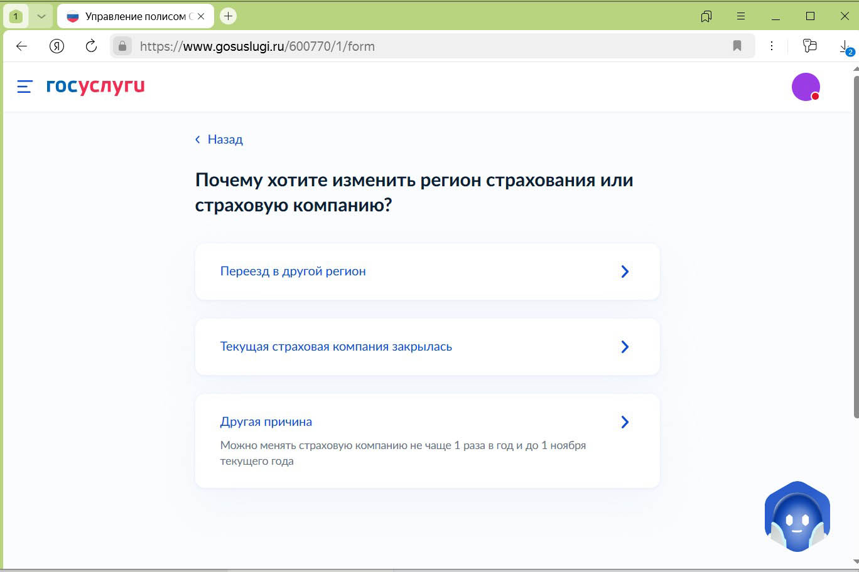859x572 pixels.
Task: Click the downloads icon with badge 2
Action: 845,46
